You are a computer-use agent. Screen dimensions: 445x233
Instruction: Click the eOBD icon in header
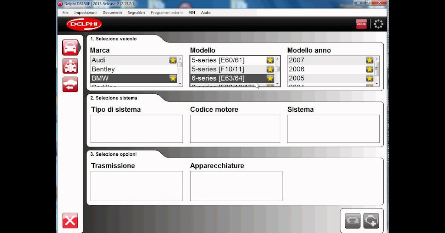pos(362,24)
